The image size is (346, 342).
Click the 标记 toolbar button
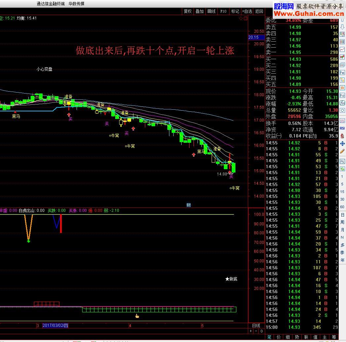235,11
